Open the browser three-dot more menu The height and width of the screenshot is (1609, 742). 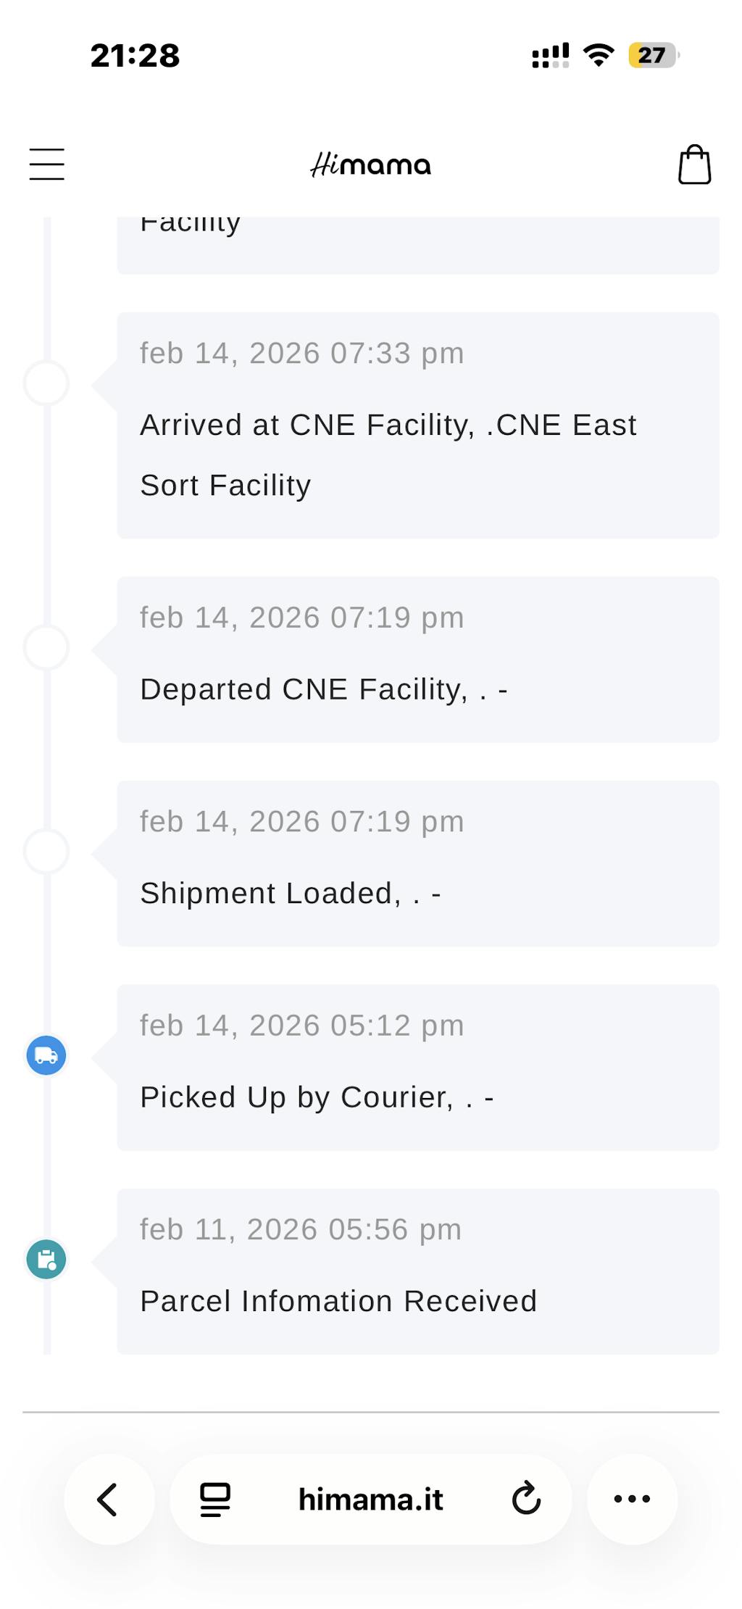pos(632,1499)
